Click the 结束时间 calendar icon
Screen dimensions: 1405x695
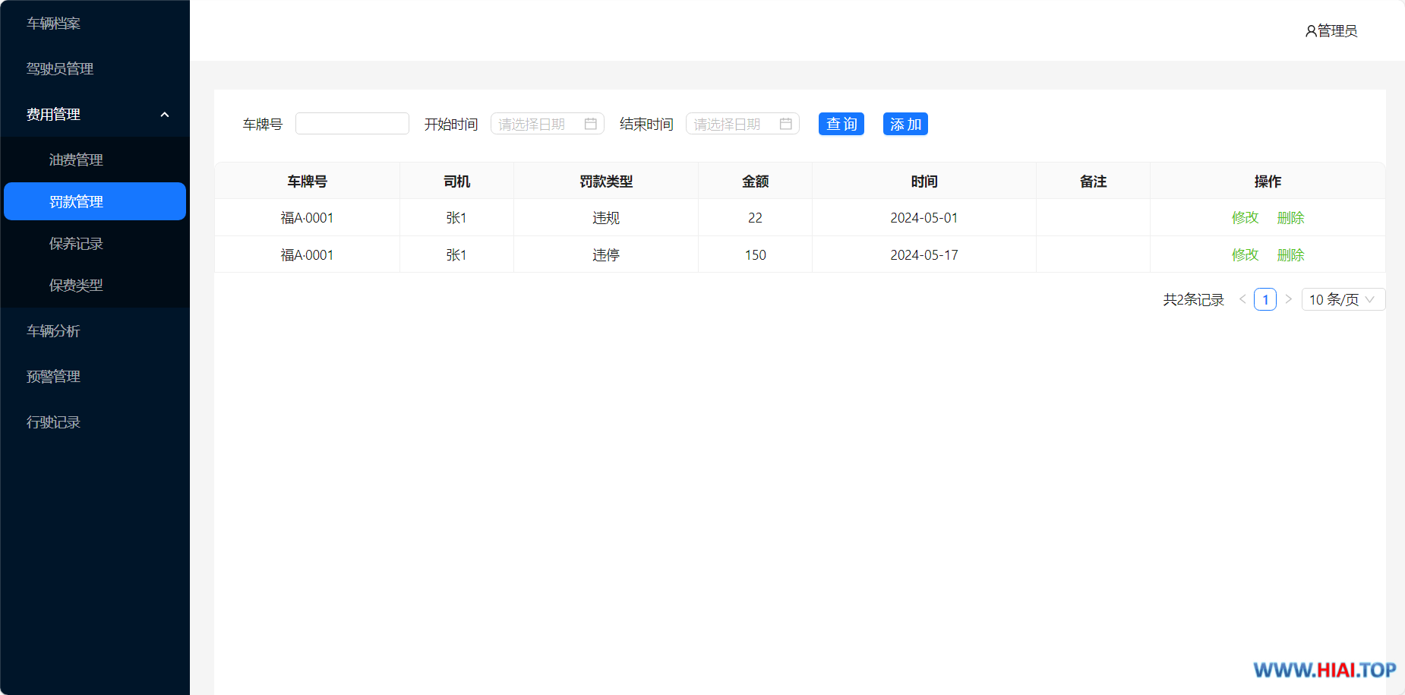pyautogui.click(x=786, y=124)
